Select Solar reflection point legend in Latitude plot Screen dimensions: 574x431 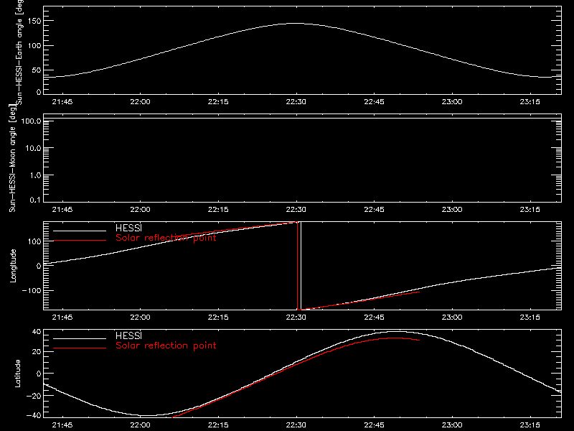(166, 346)
